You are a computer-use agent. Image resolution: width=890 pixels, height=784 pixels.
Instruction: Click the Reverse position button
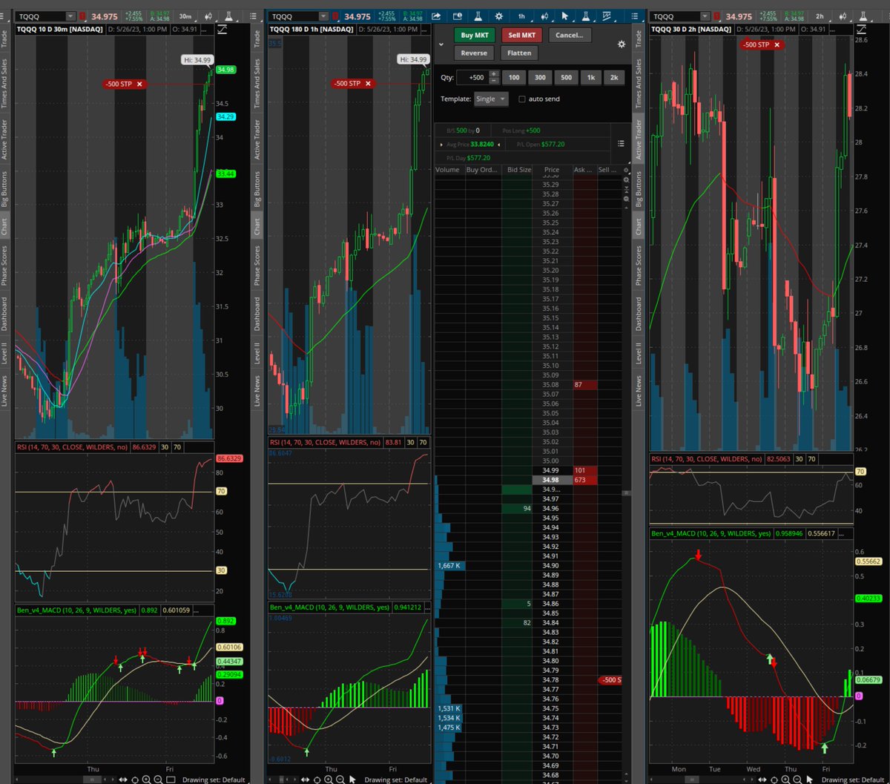474,53
